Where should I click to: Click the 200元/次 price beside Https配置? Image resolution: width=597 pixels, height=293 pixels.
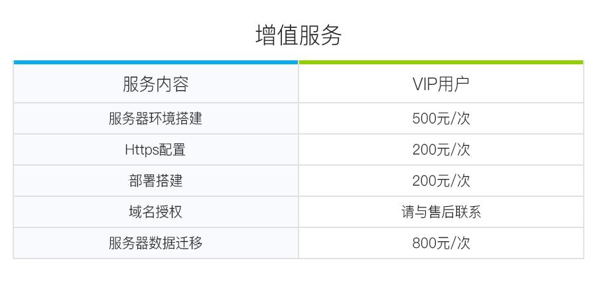pyautogui.click(x=440, y=150)
